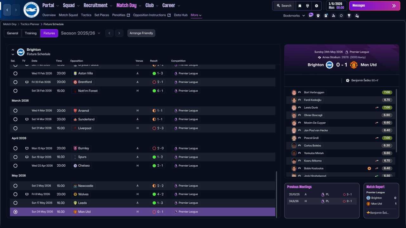Screen dimensions: 406x228
Task: Click the trophy shortcut icon under Messages
Action: point(349,16)
